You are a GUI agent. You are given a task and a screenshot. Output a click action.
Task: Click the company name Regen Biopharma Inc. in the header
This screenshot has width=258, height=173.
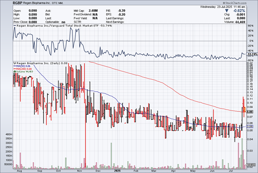(36, 3)
